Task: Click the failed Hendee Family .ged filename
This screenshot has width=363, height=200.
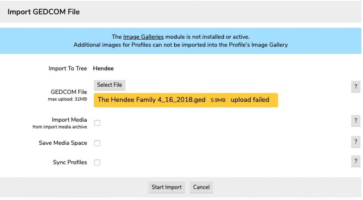Action: (151, 100)
